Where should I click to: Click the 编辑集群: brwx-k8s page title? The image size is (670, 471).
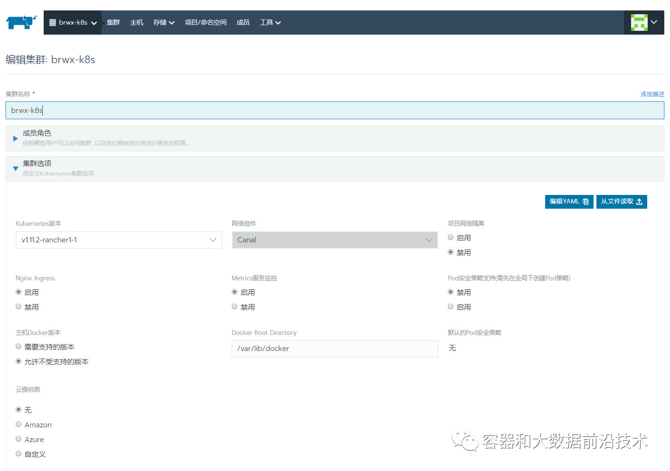pos(50,60)
